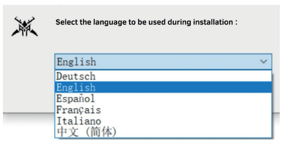
Task: Select Simplified Chinese language entry
Action: click(86, 132)
